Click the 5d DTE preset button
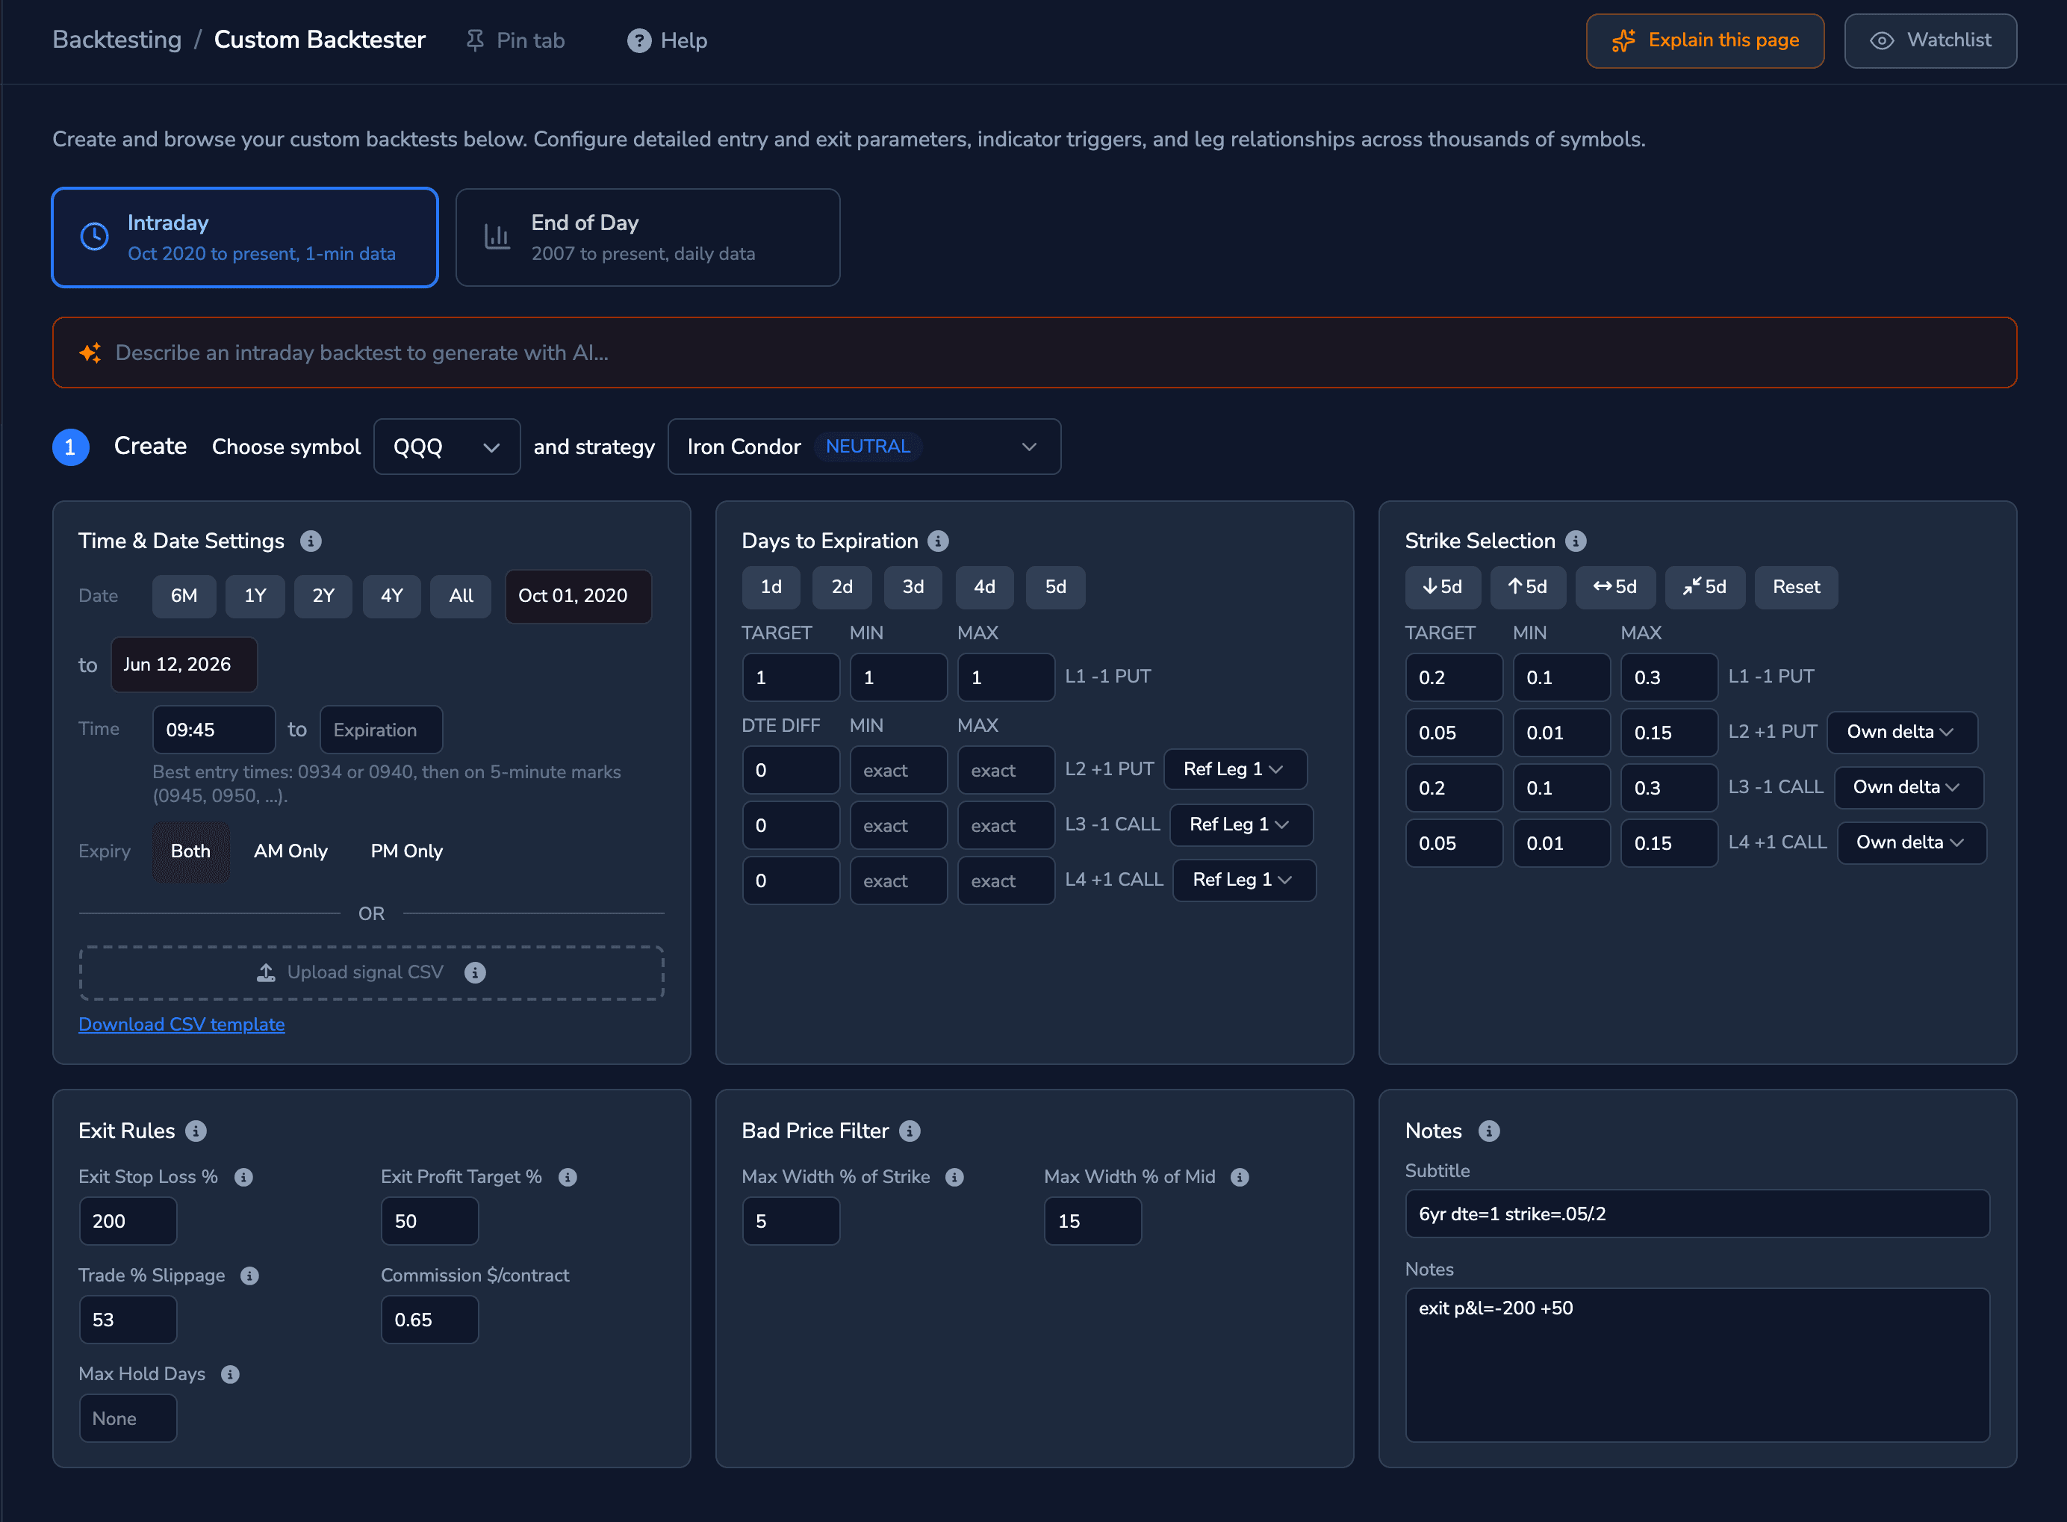2067x1522 pixels. (1056, 587)
